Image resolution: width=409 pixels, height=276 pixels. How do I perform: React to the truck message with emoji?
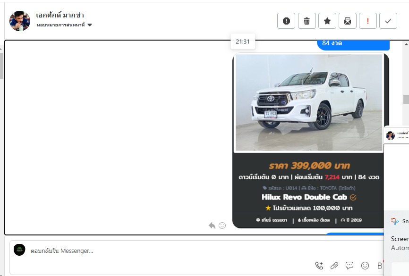coord(222,226)
